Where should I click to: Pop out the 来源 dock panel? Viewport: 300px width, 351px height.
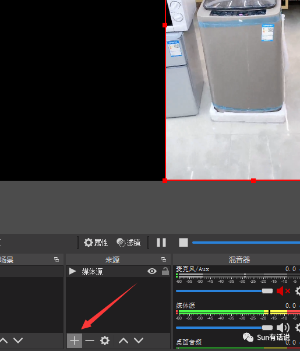[x=164, y=259]
